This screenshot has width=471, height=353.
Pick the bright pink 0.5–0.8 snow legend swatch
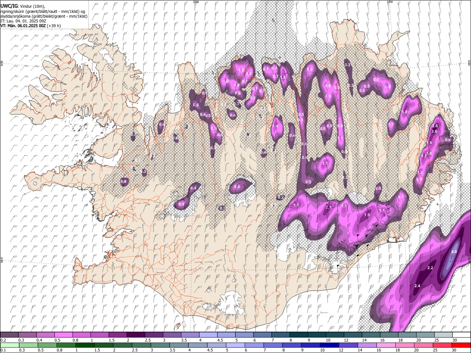[x=63, y=335]
